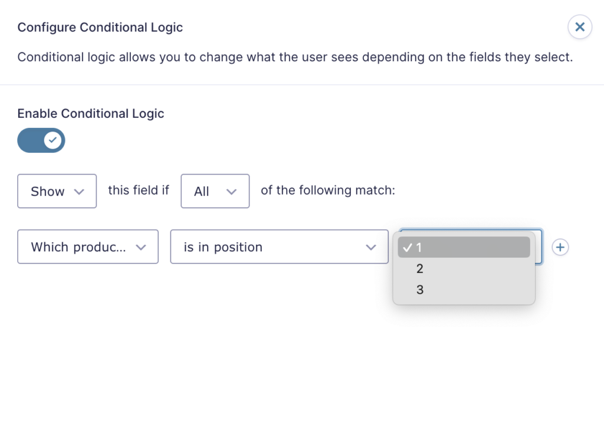The image size is (604, 431).
Task: Open the All match-type dropdown
Action: tap(215, 191)
